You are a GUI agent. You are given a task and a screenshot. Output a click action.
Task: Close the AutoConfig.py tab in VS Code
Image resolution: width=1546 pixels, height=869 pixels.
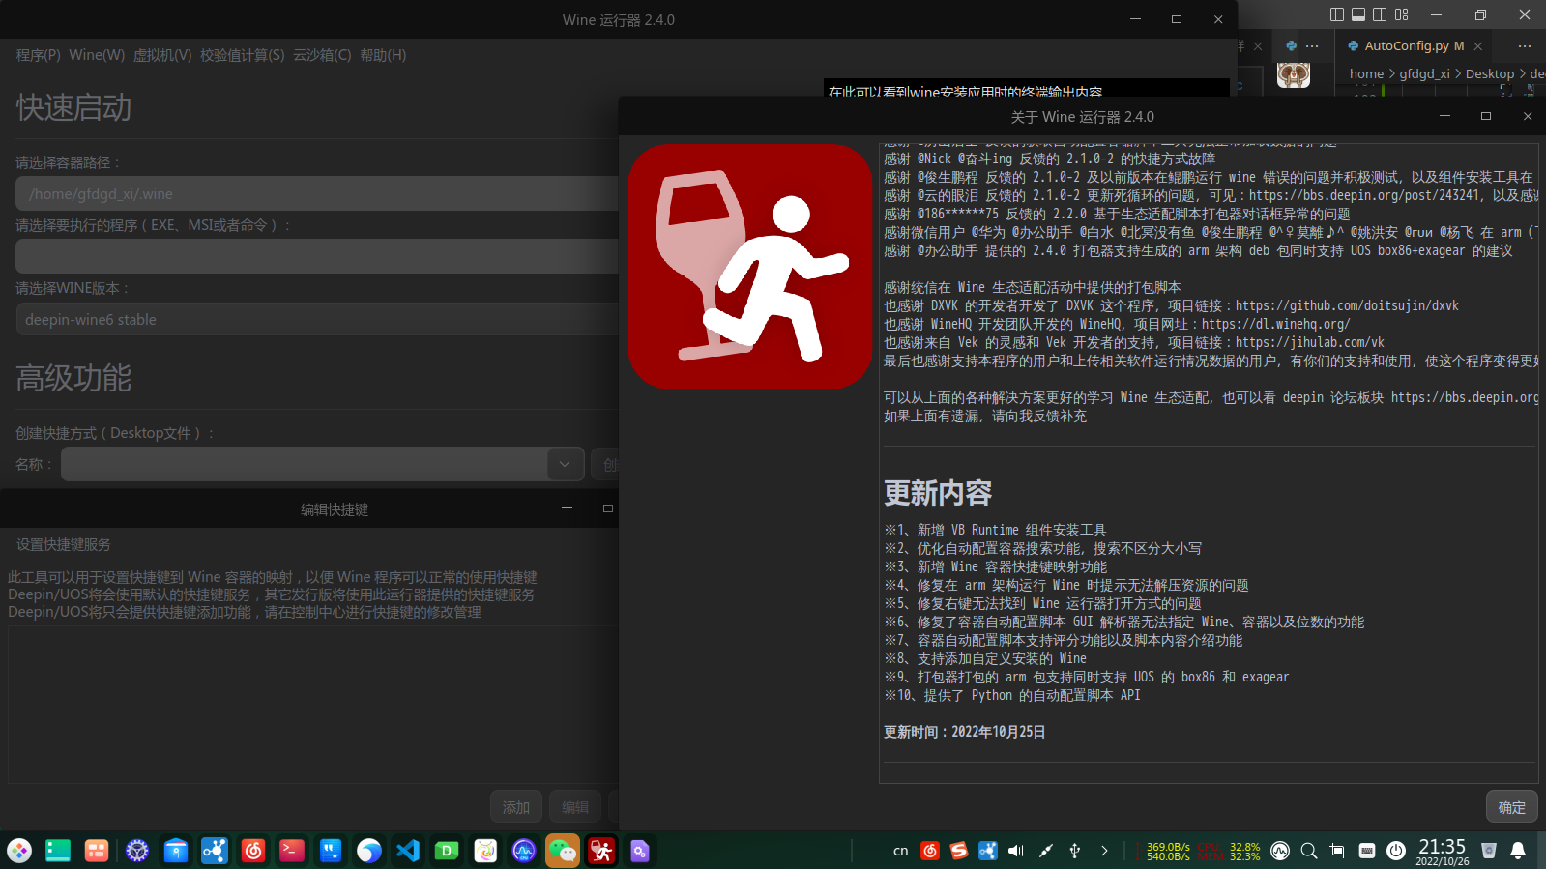(x=1478, y=45)
